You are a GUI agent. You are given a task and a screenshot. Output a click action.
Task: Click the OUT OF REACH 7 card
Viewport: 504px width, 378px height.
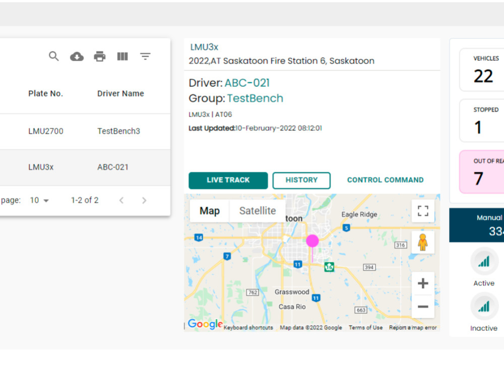(x=482, y=172)
